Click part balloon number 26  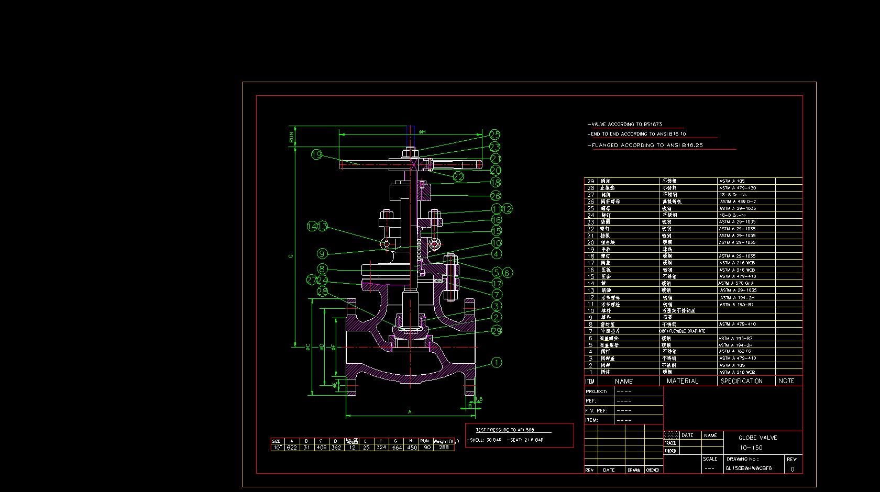tap(496, 196)
